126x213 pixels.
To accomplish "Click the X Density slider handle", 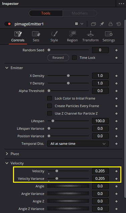I will tap(68, 76).
